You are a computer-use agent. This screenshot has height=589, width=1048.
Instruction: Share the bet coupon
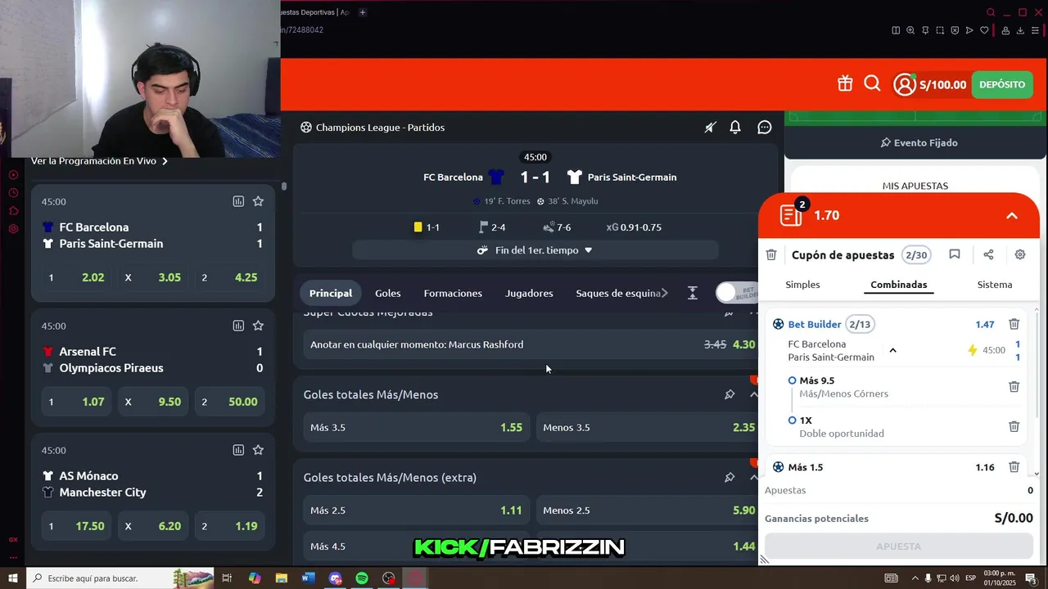[988, 254]
